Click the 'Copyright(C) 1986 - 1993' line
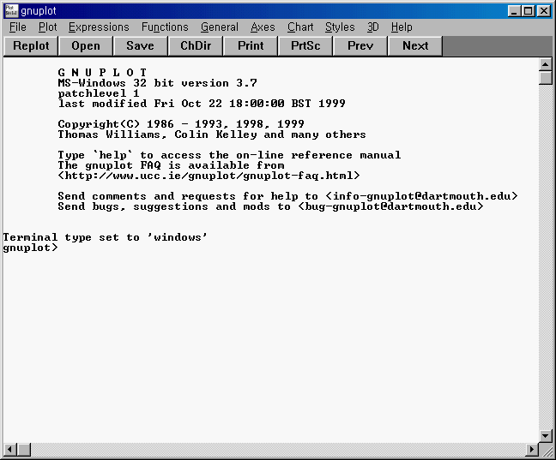 tap(181, 124)
